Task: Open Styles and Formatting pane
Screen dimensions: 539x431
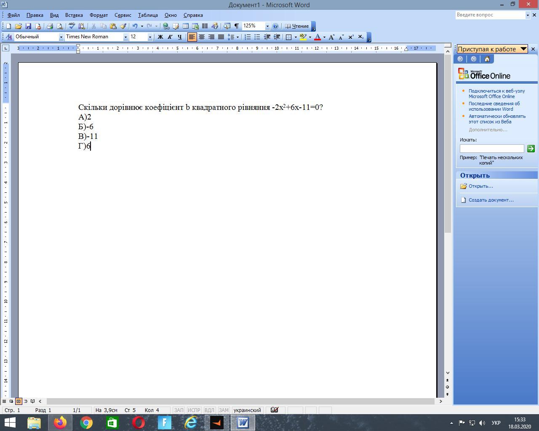Action: coord(9,37)
